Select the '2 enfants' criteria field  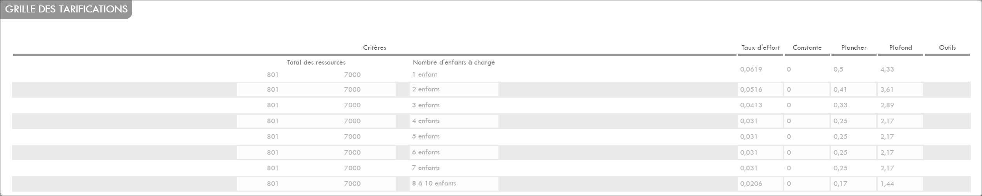[454, 89]
